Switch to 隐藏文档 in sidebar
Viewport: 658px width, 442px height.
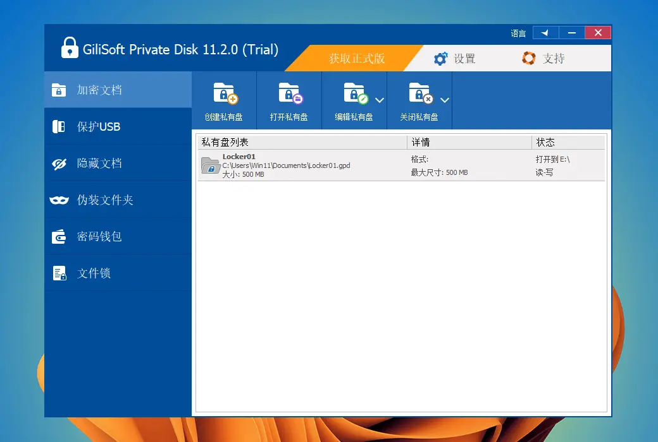[118, 163]
